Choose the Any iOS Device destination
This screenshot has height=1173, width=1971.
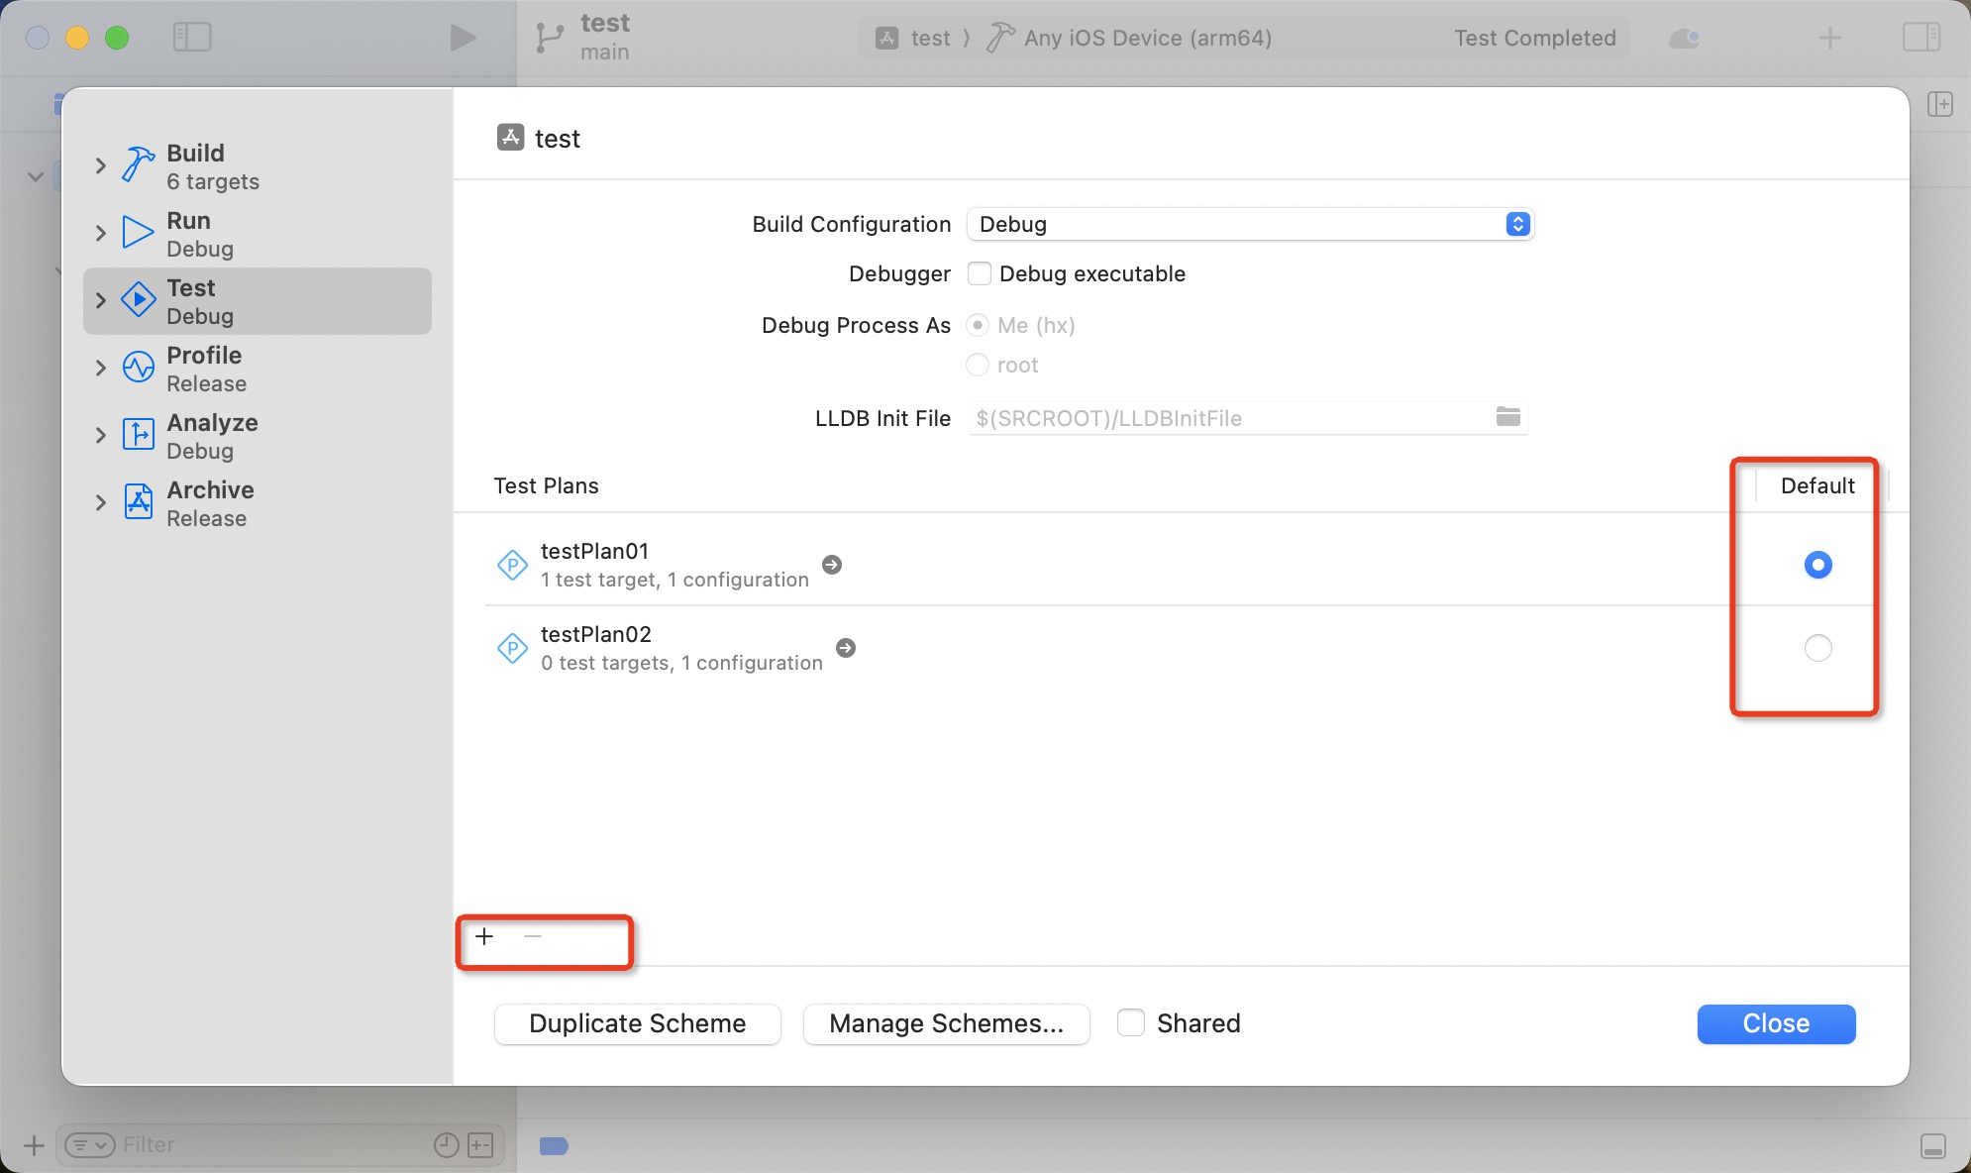(1129, 38)
